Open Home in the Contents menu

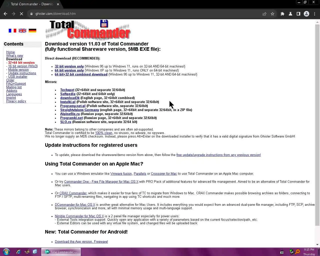tap(10, 52)
